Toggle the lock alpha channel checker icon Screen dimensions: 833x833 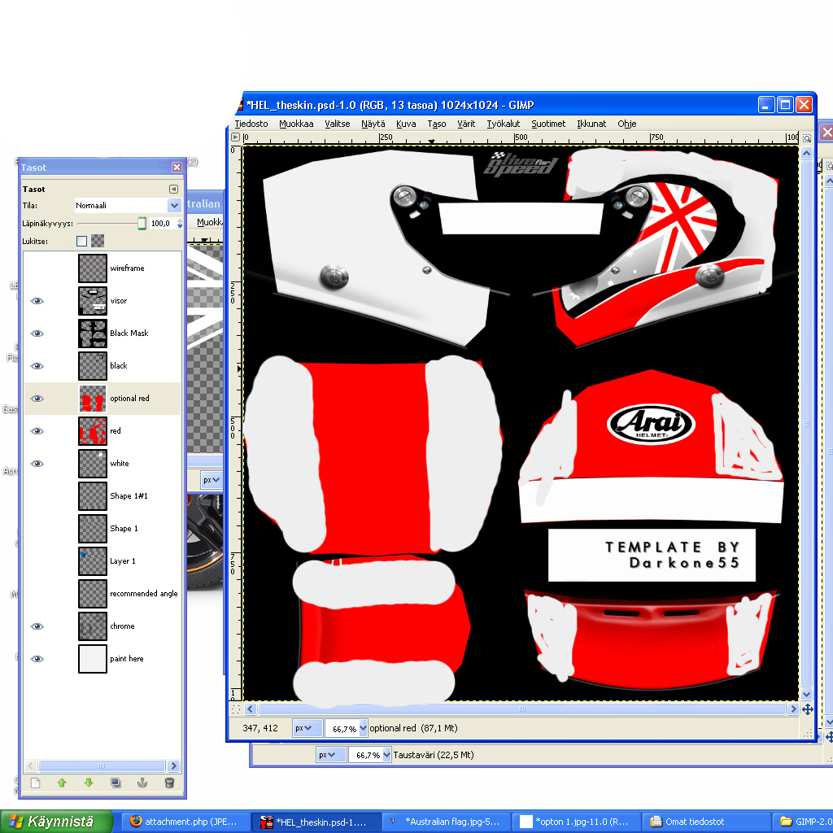pyautogui.click(x=98, y=241)
